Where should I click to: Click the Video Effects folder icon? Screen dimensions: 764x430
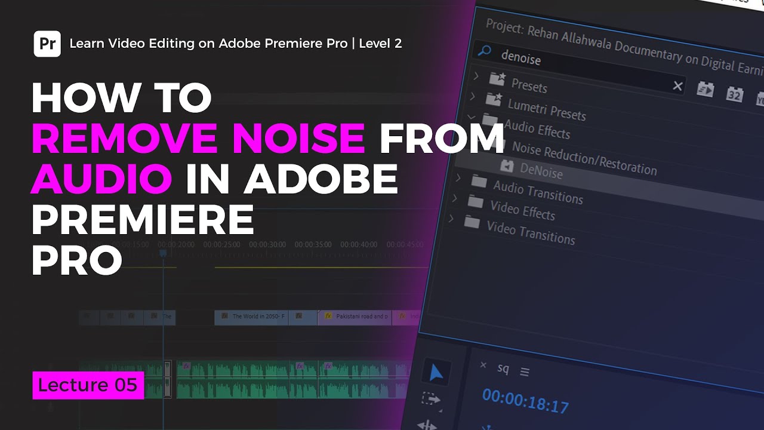475,202
